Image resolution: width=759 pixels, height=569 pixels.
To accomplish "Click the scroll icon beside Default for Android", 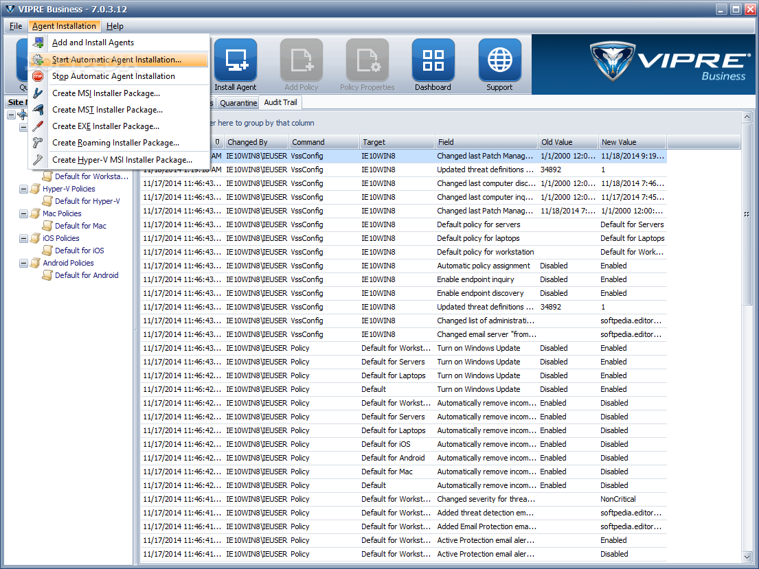I will [x=47, y=275].
